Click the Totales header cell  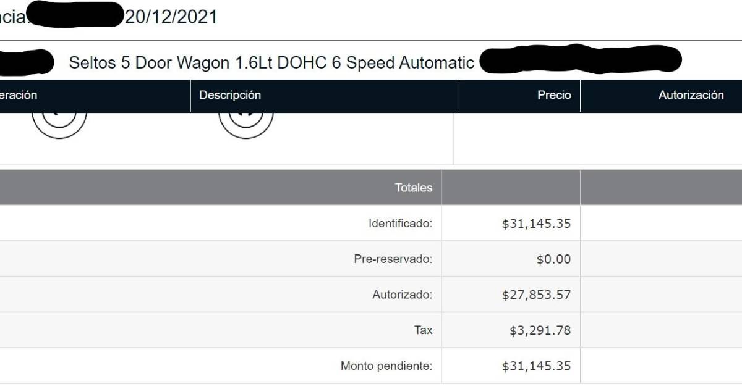coord(414,188)
